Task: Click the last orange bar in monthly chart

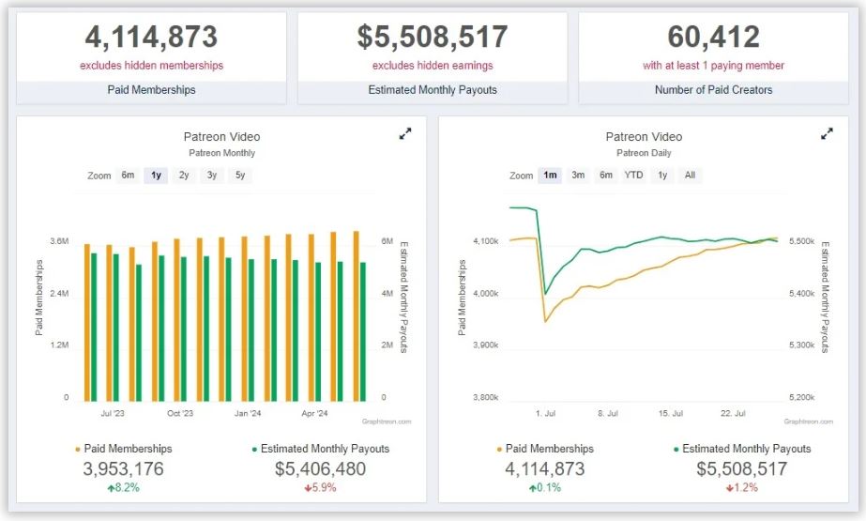Action: coord(357,316)
